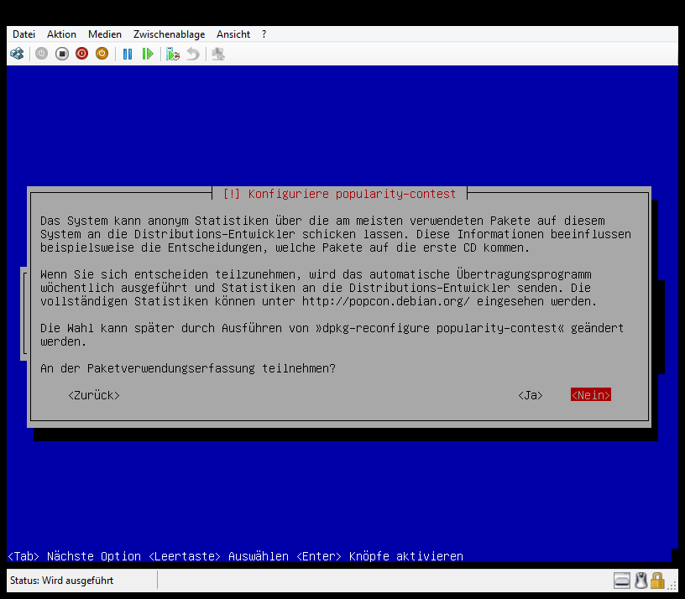Open the Aktion menu
The image size is (685, 599).
[61, 34]
